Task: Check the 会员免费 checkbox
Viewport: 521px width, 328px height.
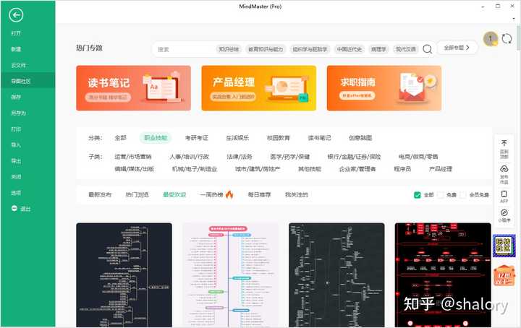Action: pos(464,195)
